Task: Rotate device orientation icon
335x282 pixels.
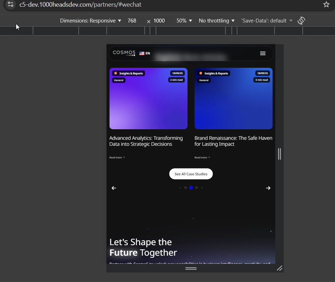Action: (301, 20)
